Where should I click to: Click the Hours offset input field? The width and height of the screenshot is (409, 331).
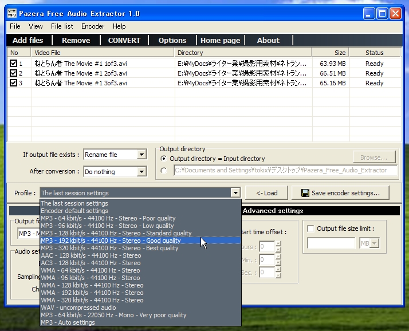(x=266, y=247)
